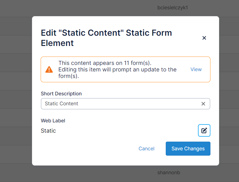Click the Short Description field label
Screen dimensions: 239x182
(61, 93)
